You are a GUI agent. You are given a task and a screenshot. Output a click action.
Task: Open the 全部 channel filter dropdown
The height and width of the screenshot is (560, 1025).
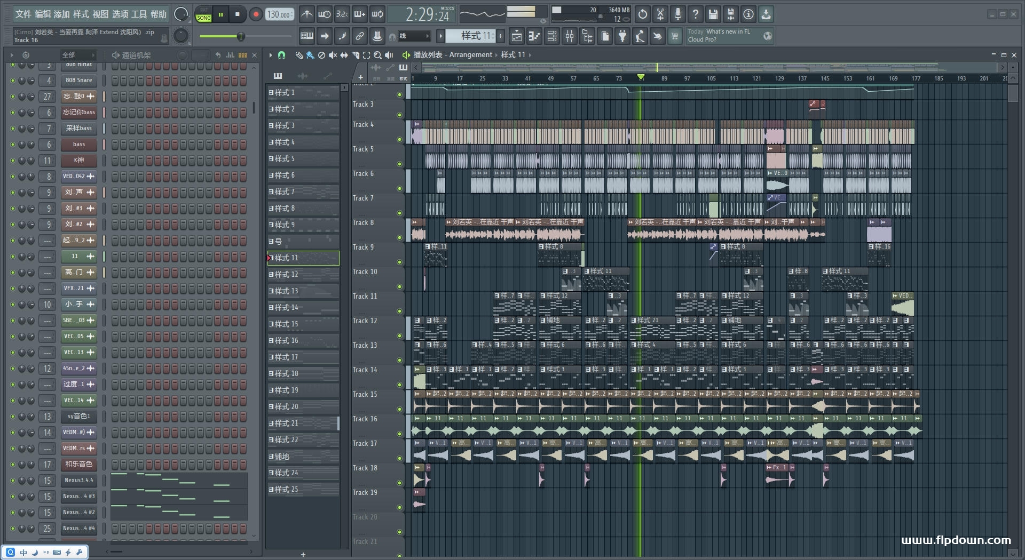click(x=77, y=55)
